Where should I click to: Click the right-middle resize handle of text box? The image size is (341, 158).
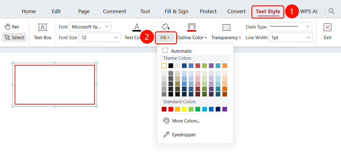[x=97, y=85]
